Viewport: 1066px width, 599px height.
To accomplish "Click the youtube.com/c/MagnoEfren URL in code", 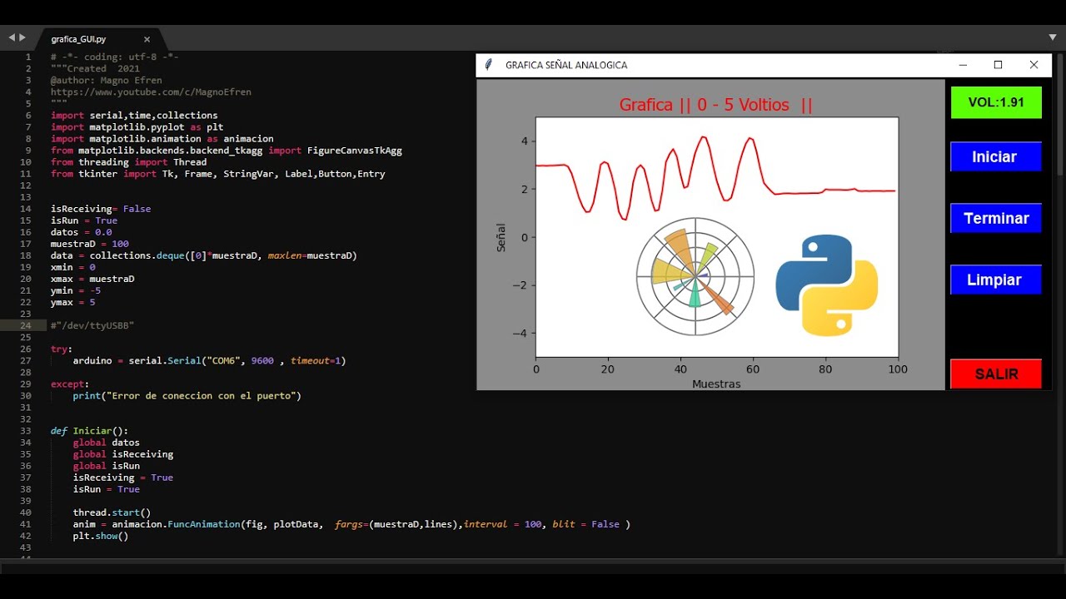I will pos(151,92).
